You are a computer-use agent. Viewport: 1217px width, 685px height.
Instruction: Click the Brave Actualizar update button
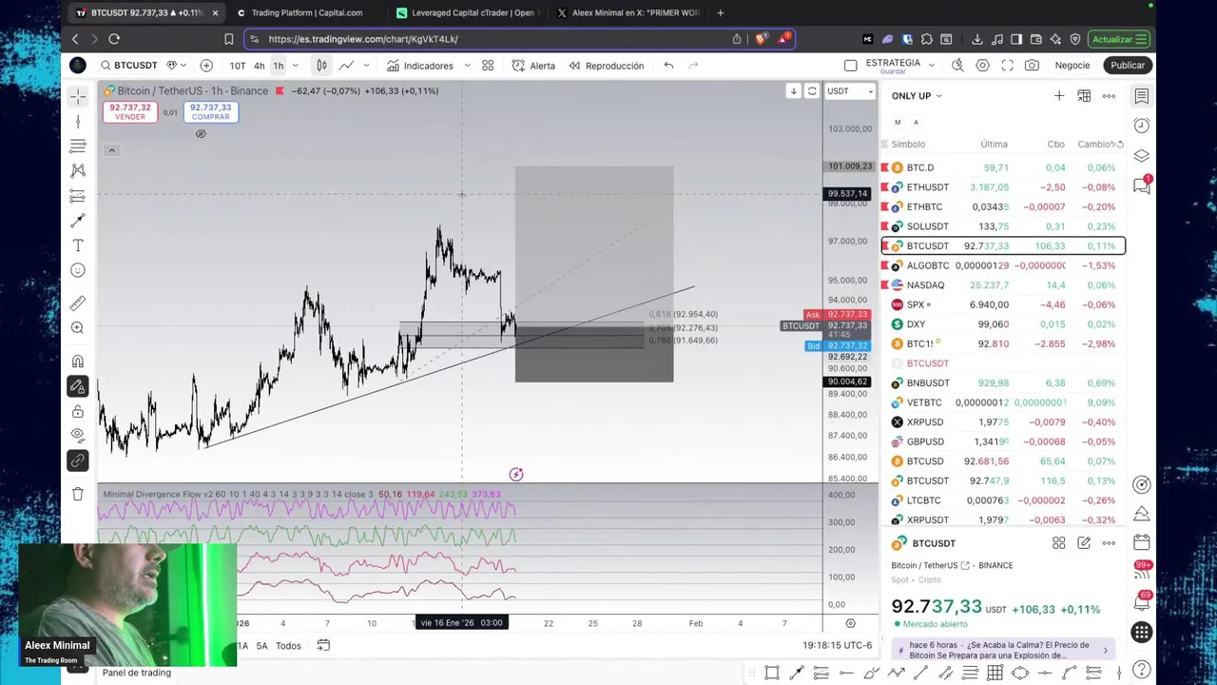[1119, 39]
